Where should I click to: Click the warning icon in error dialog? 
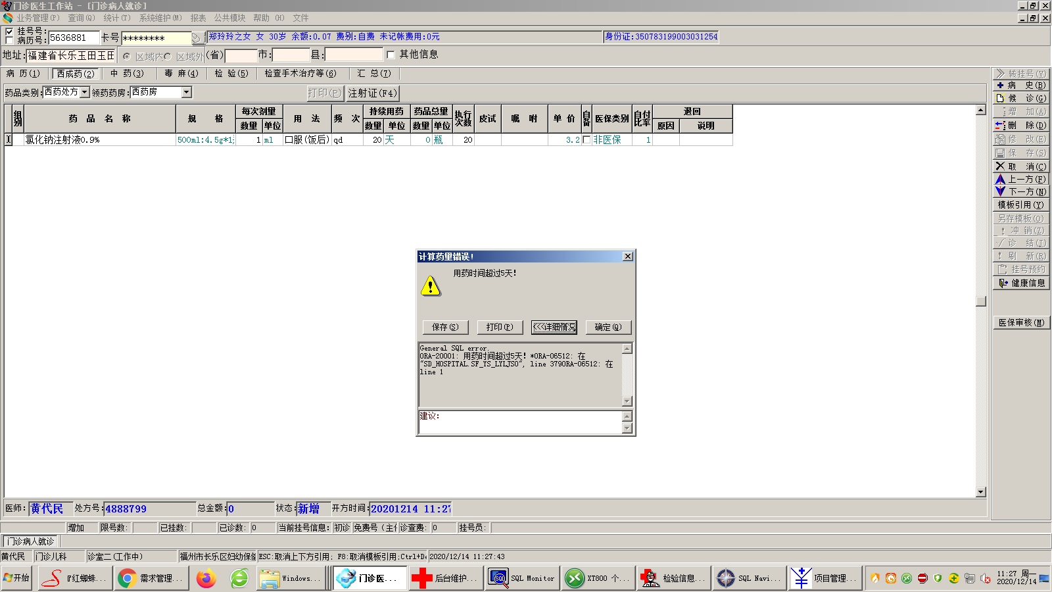(431, 286)
